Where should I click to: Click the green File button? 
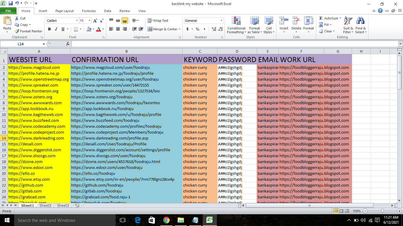coord(8,11)
